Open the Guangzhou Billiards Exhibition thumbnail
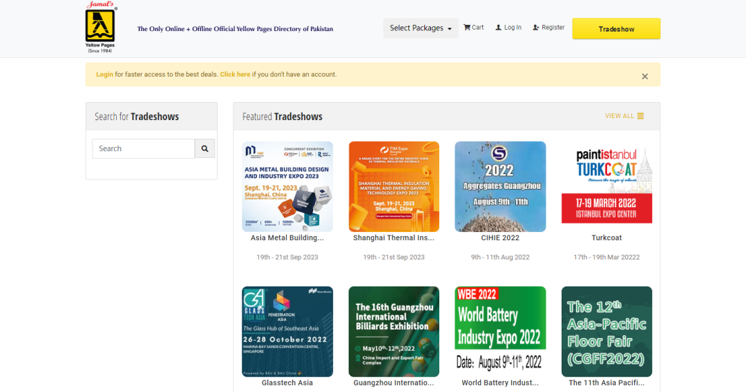Screen dimensions: 746x392 (x=394, y=332)
